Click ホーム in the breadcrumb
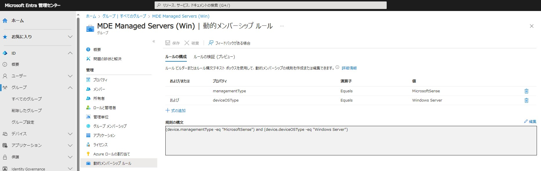 [91, 16]
